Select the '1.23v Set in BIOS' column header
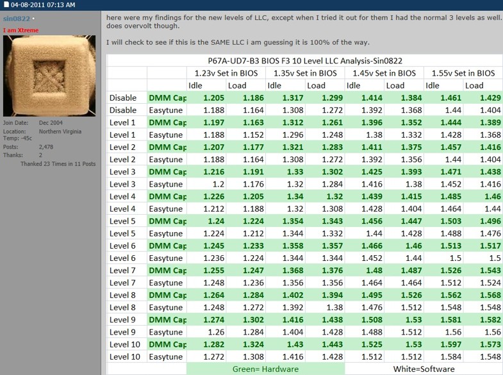 (226, 73)
